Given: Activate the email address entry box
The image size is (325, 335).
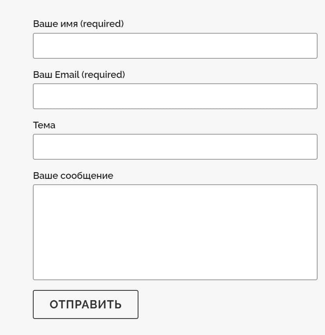Looking at the screenshot, I should click(x=175, y=96).
